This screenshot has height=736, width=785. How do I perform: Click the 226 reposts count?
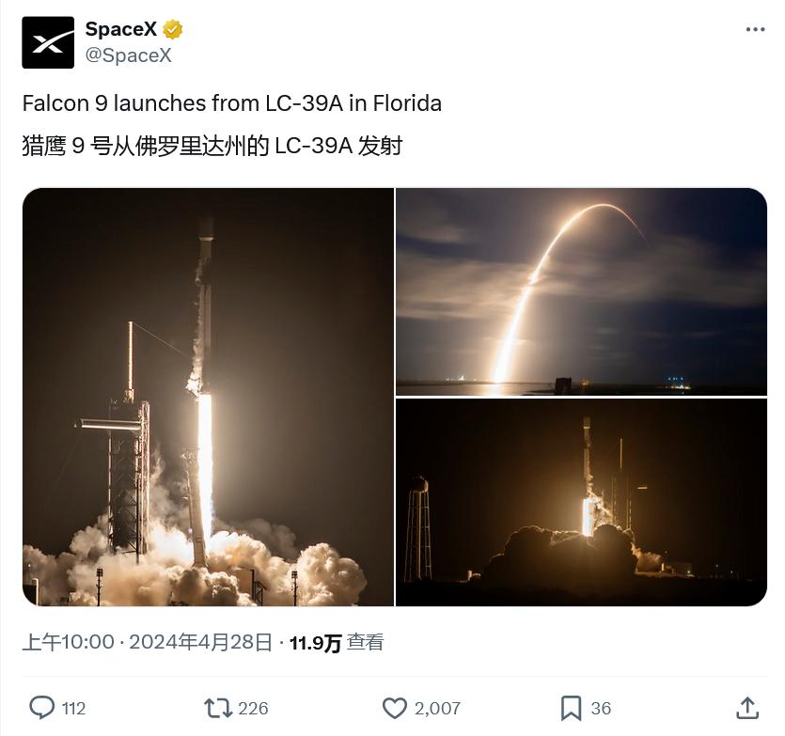point(253,709)
